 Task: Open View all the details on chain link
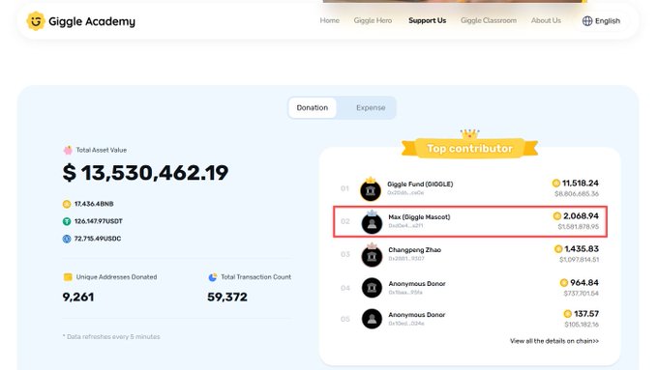click(554, 341)
